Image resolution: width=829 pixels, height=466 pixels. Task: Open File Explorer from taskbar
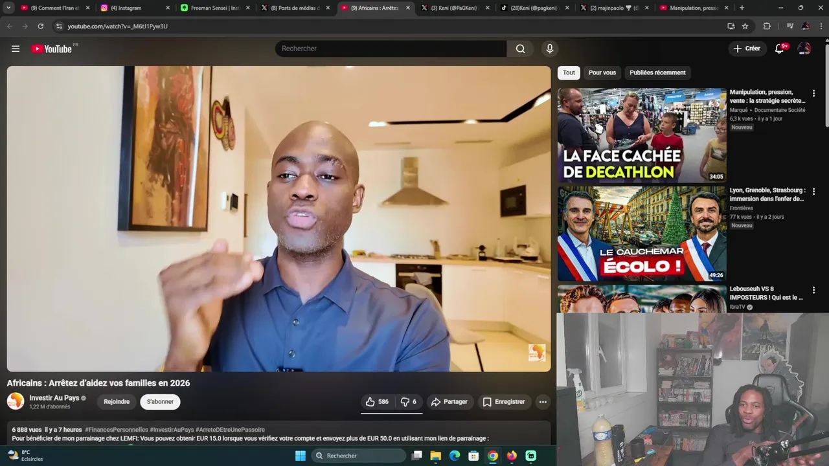[x=436, y=456]
